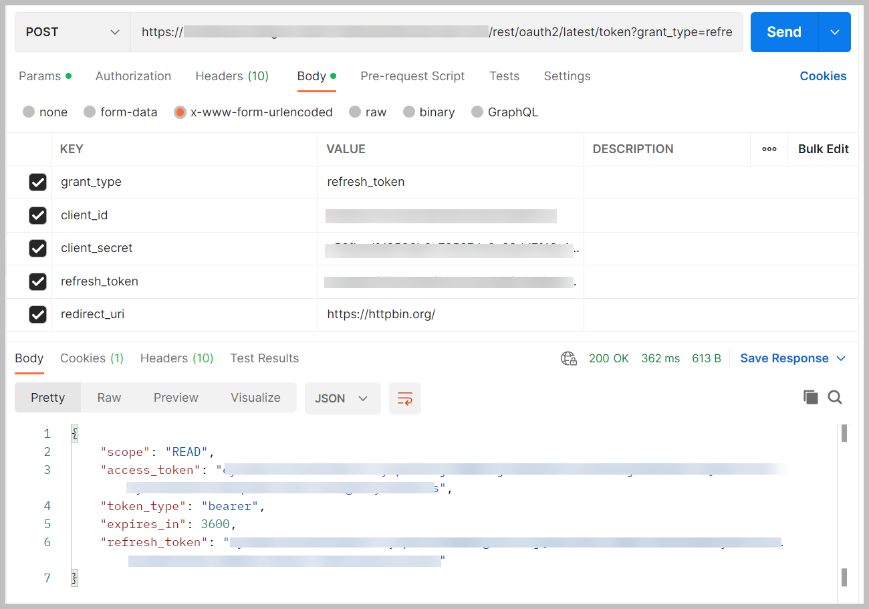Screen dimensions: 869x609
Task: Switch to Pretty response view
Action: tap(48, 398)
